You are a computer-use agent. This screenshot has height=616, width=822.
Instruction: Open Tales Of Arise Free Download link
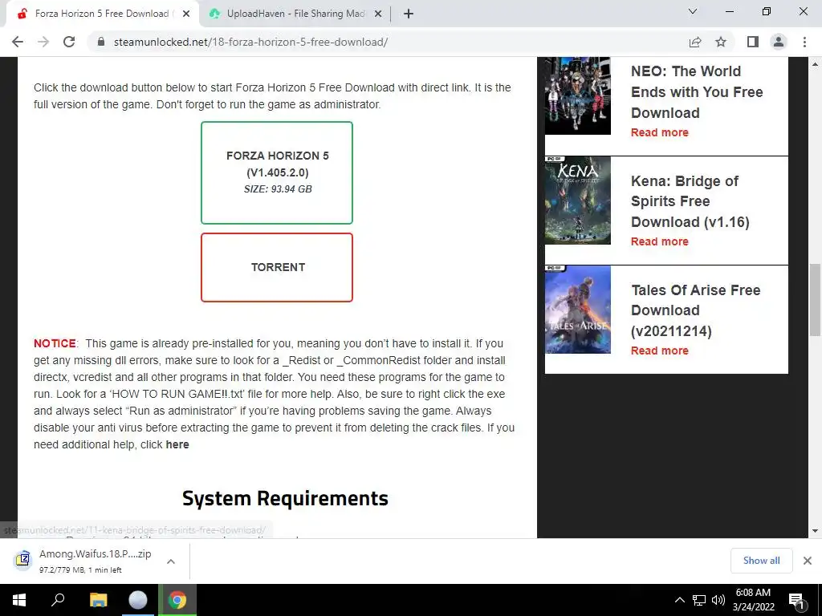pyautogui.click(x=696, y=310)
